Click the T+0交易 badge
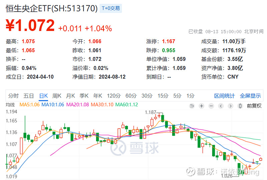 pyautogui.click(x=111, y=8)
